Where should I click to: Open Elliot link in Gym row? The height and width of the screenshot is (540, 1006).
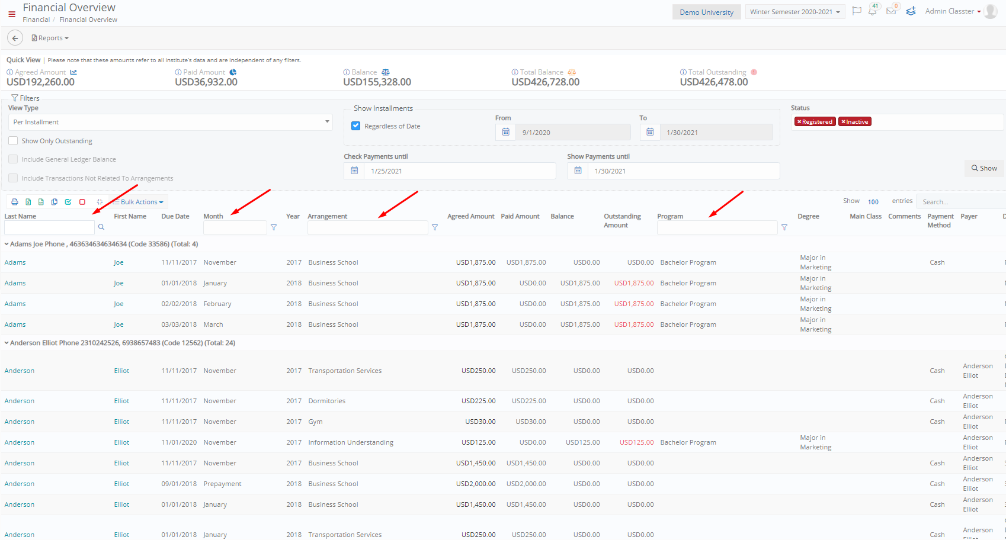[x=121, y=422]
